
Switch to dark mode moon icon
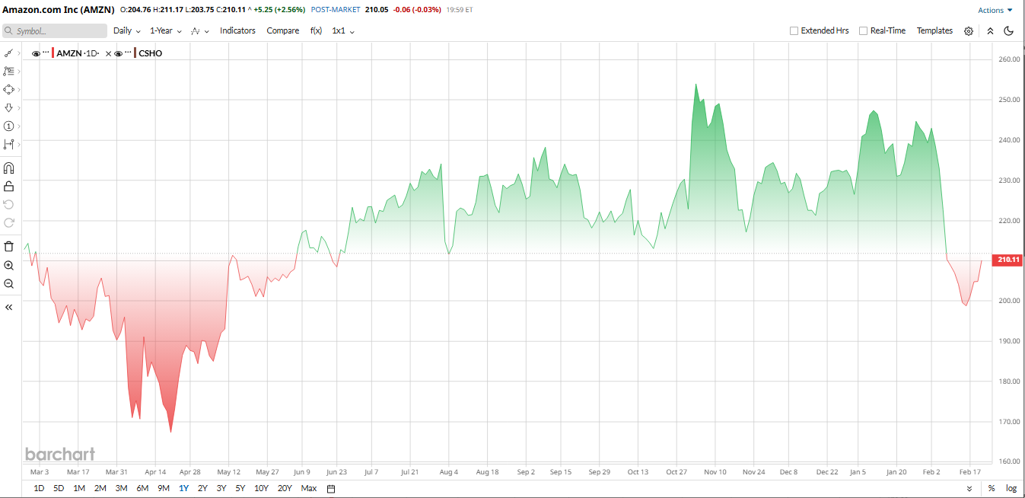pyautogui.click(x=1009, y=31)
